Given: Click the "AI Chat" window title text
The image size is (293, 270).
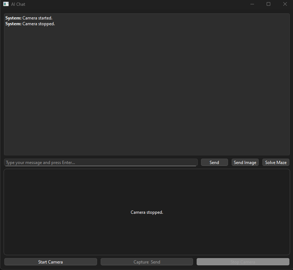Looking at the screenshot, I should (x=18, y=4).
